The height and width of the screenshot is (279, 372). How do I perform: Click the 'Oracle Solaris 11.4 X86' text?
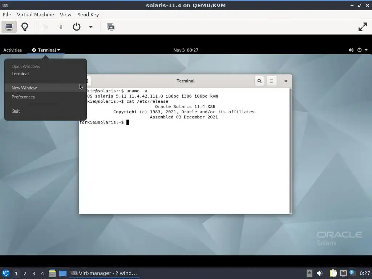185,107
